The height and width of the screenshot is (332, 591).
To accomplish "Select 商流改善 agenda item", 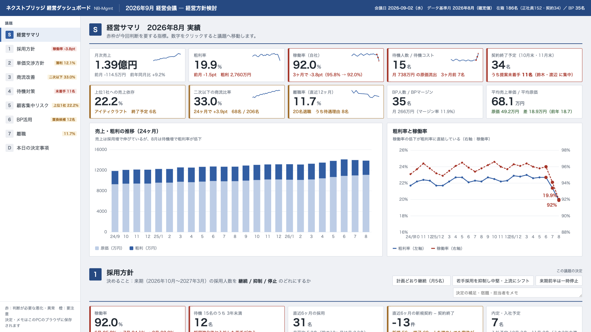I will 40,77.
